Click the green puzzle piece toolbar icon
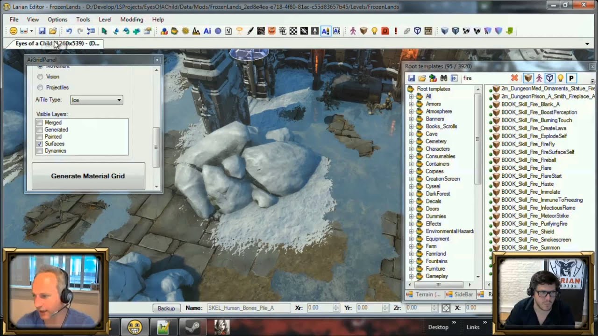Viewport: 598px width, 336px height. point(509,31)
